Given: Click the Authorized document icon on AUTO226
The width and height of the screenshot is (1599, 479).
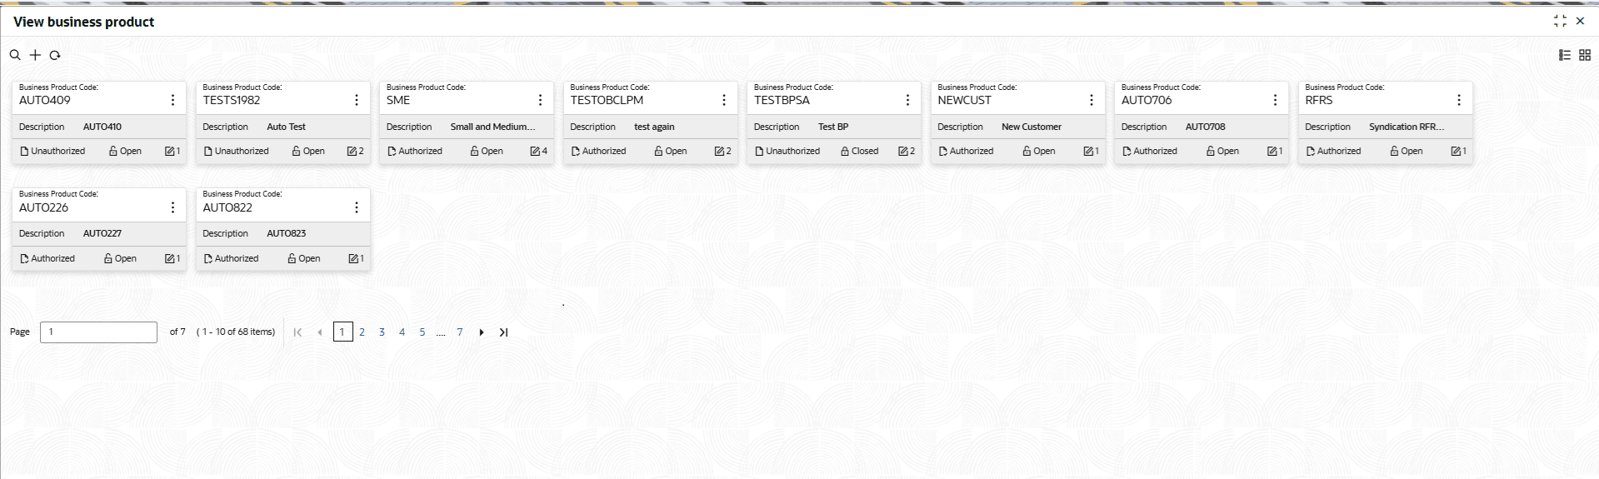Looking at the screenshot, I should point(24,259).
